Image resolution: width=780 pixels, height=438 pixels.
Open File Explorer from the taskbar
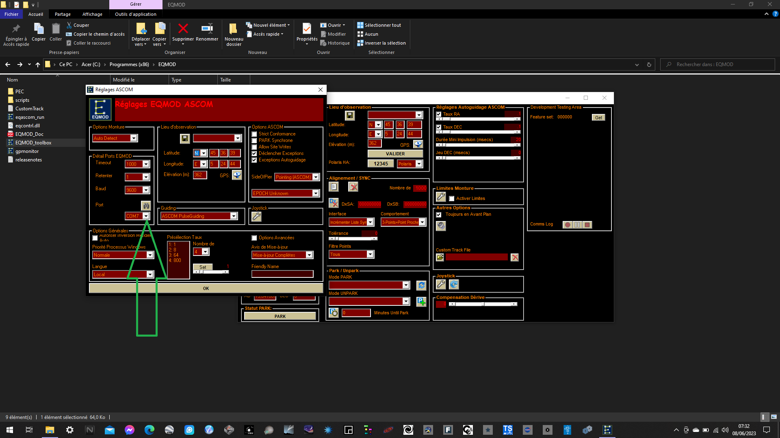pyautogui.click(x=50, y=430)
